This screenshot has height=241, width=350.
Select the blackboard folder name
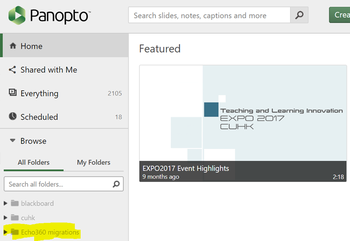click(37, 203)
